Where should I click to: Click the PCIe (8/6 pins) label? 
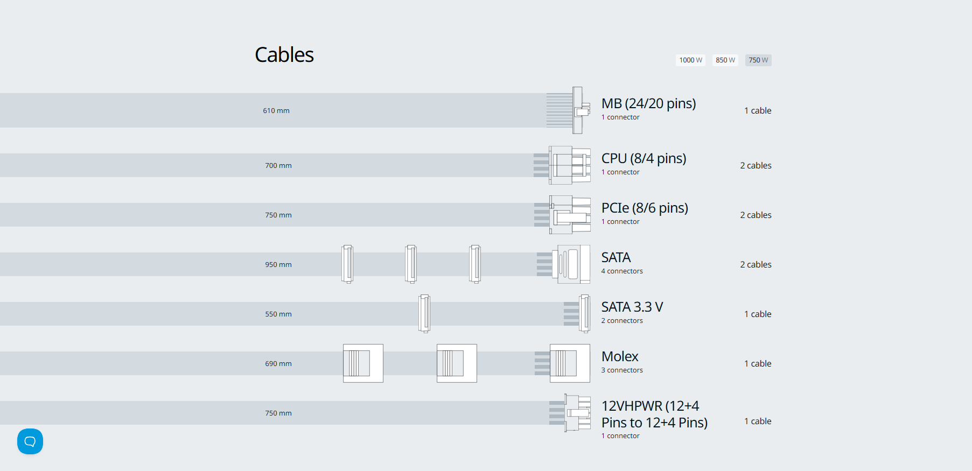click(x=645, y=208)
